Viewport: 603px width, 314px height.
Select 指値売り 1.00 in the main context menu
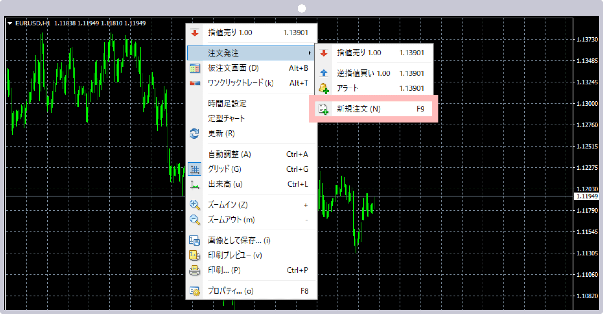(251, 33)
